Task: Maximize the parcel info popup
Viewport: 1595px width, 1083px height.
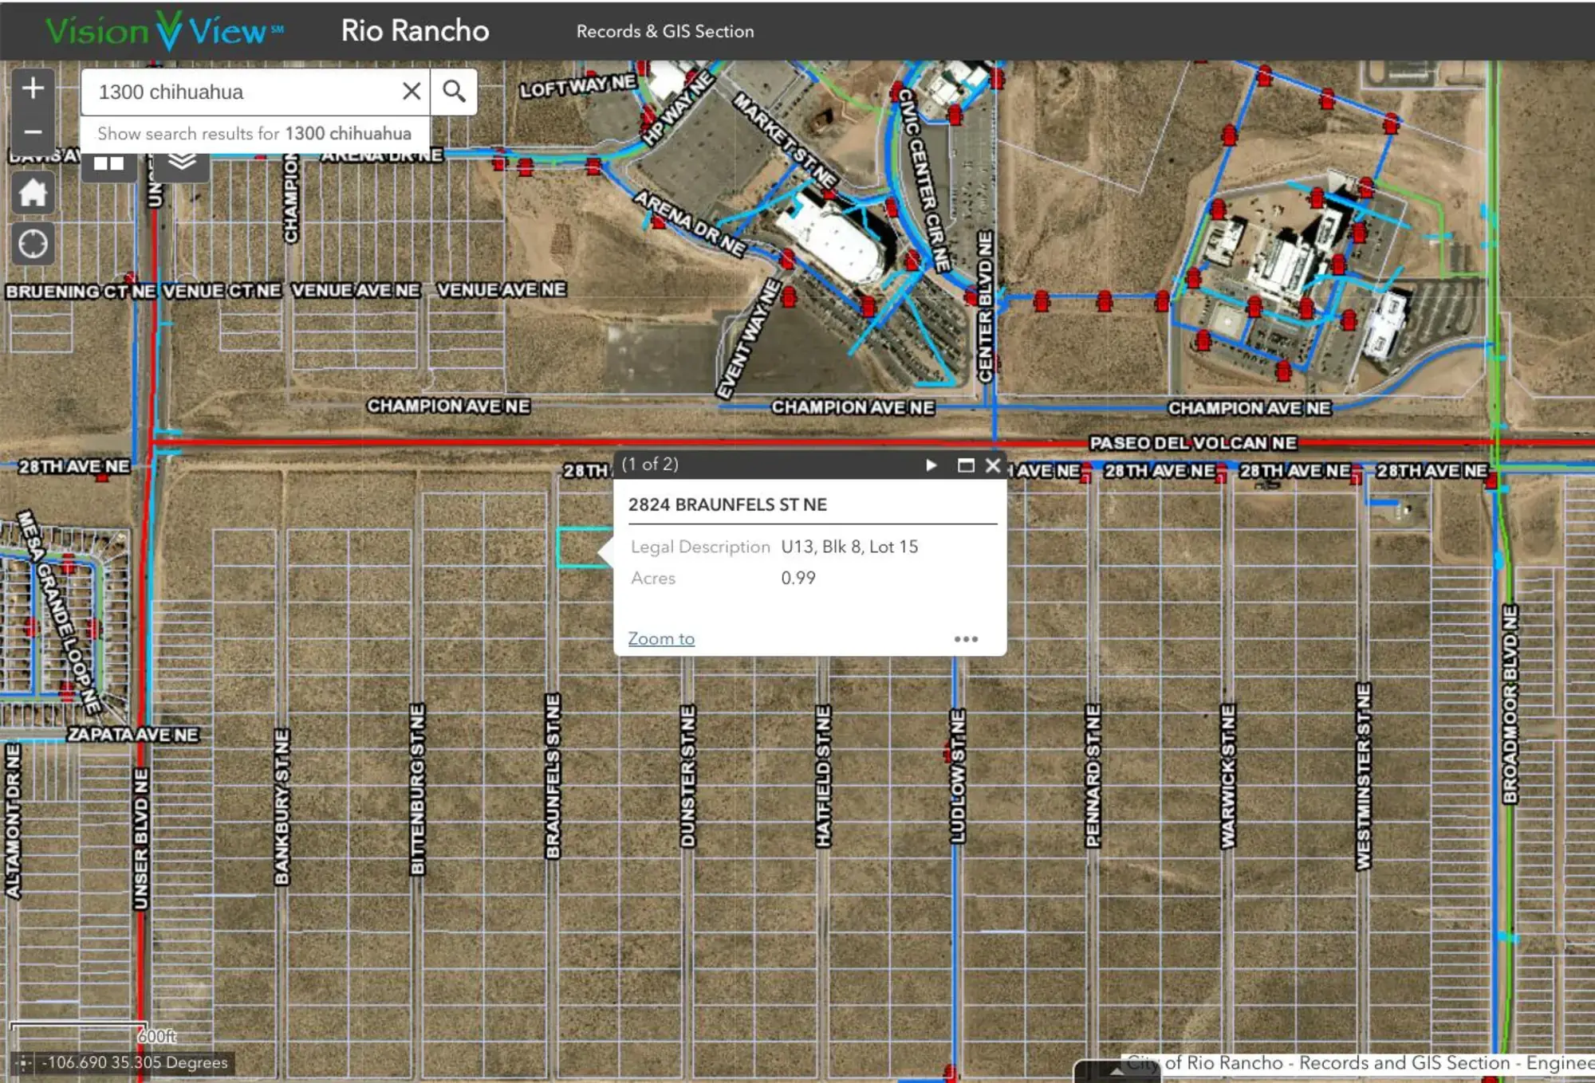Action: [965, 465]
